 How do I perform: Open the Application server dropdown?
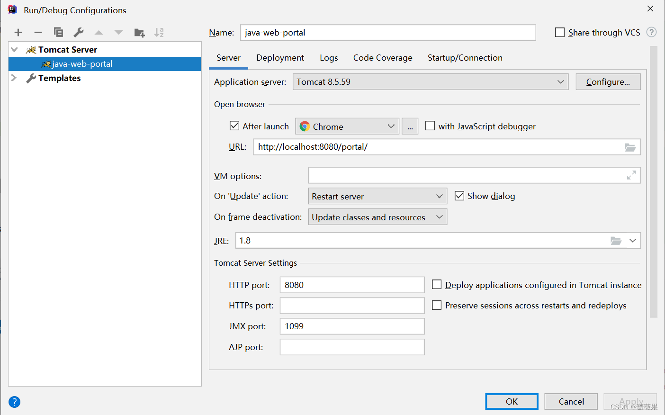click(x=431, y=81)
